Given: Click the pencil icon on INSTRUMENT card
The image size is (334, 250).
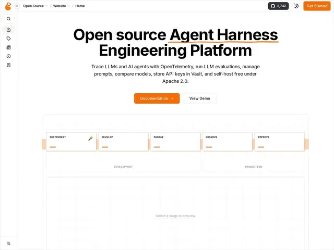Looking at the screenshot, I should 90,139.
